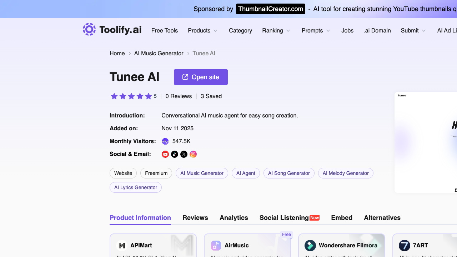Image resolution: width=457 pixels, height=257 pixels.
Task: Expand the Prompts dropdown menu
Action: point(316,31)
